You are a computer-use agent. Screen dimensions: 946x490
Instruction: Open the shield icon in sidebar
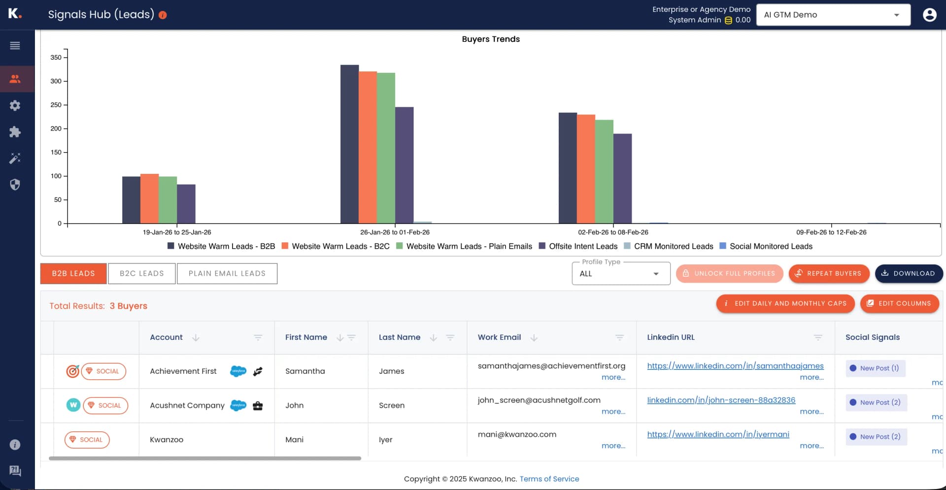pos(15,185)
